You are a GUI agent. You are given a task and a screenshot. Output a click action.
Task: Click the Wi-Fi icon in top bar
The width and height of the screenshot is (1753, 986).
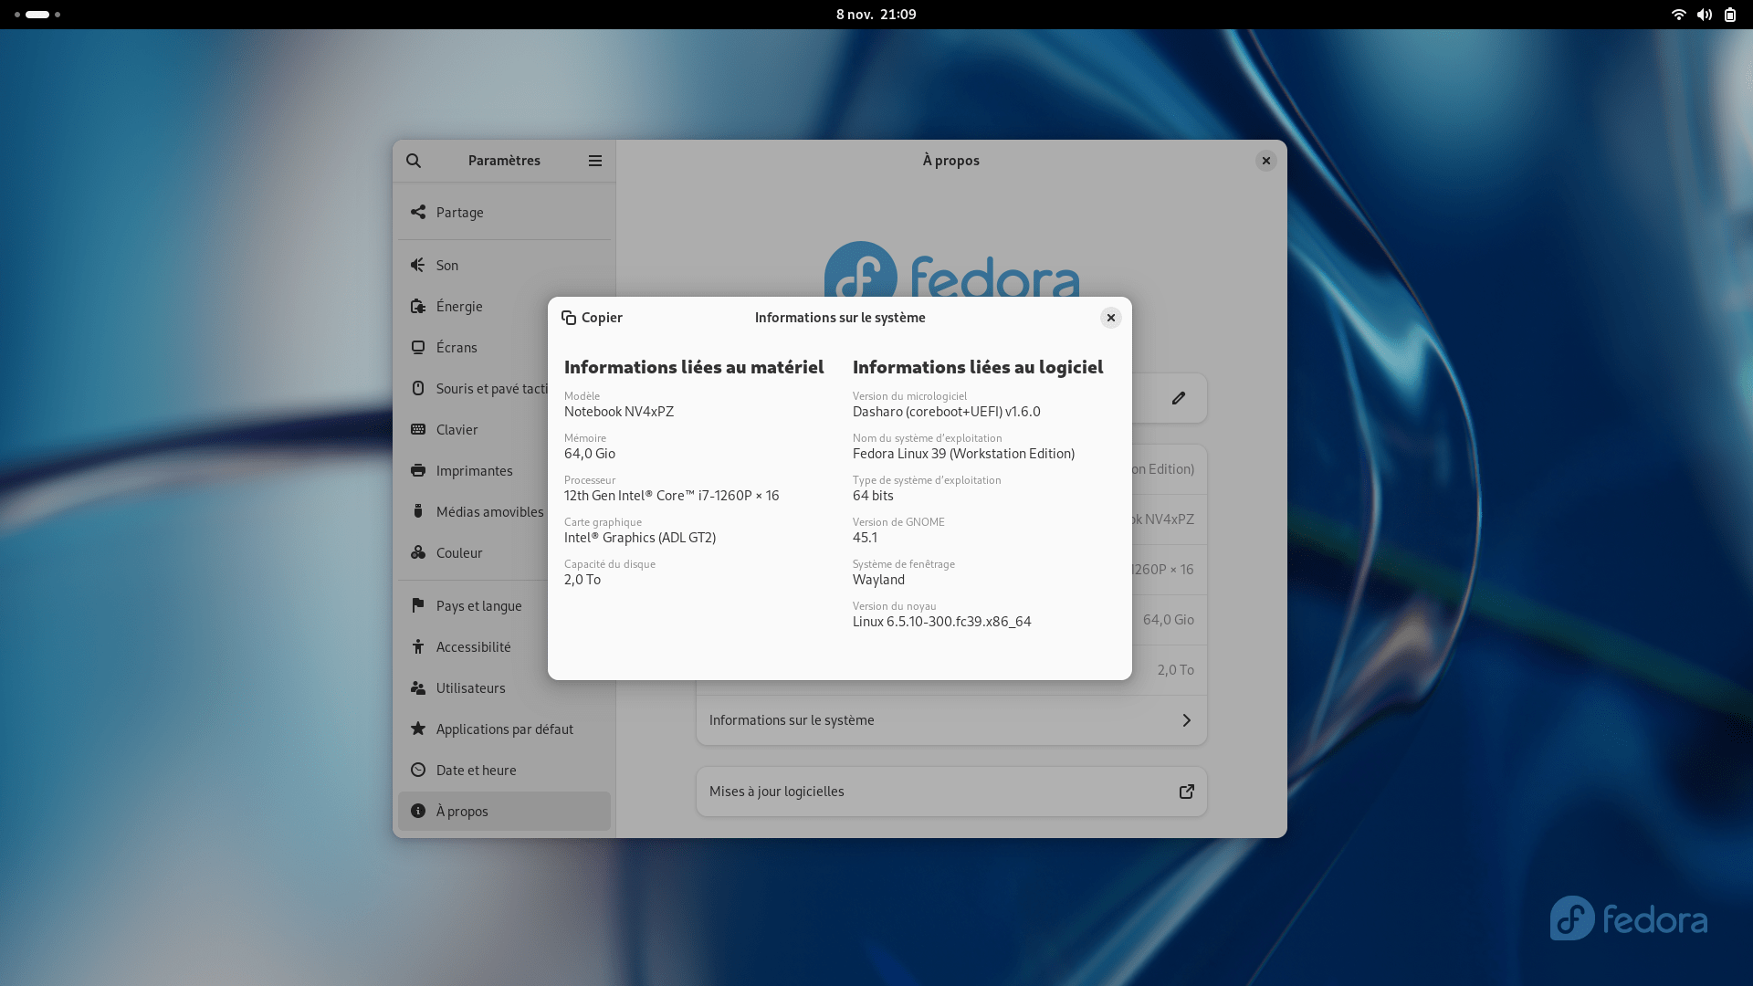pos(1678,15)
